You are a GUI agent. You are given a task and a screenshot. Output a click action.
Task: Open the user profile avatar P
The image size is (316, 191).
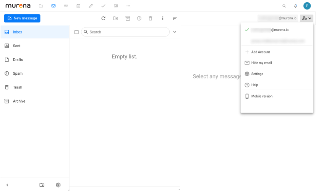pyautogui.click(x=307, y=6)
